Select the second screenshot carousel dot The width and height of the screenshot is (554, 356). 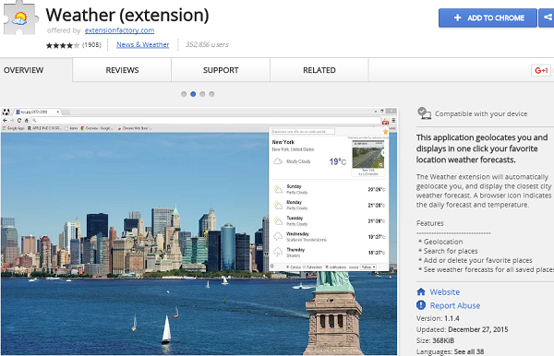(x=193, y=94)
